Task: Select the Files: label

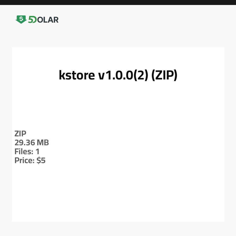Action: tap(23, 152)
